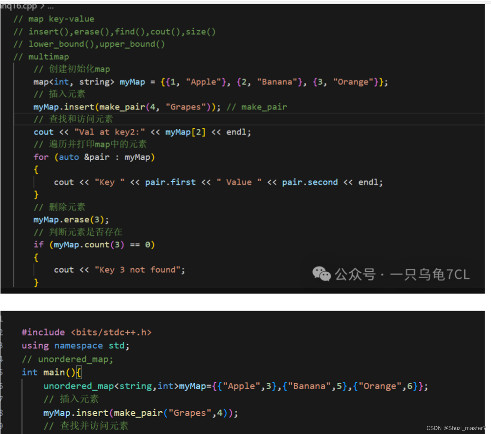Screen dimensions: 491x434
Task: Click the nq16.cpp breadcrumb label
Action: 19,6
